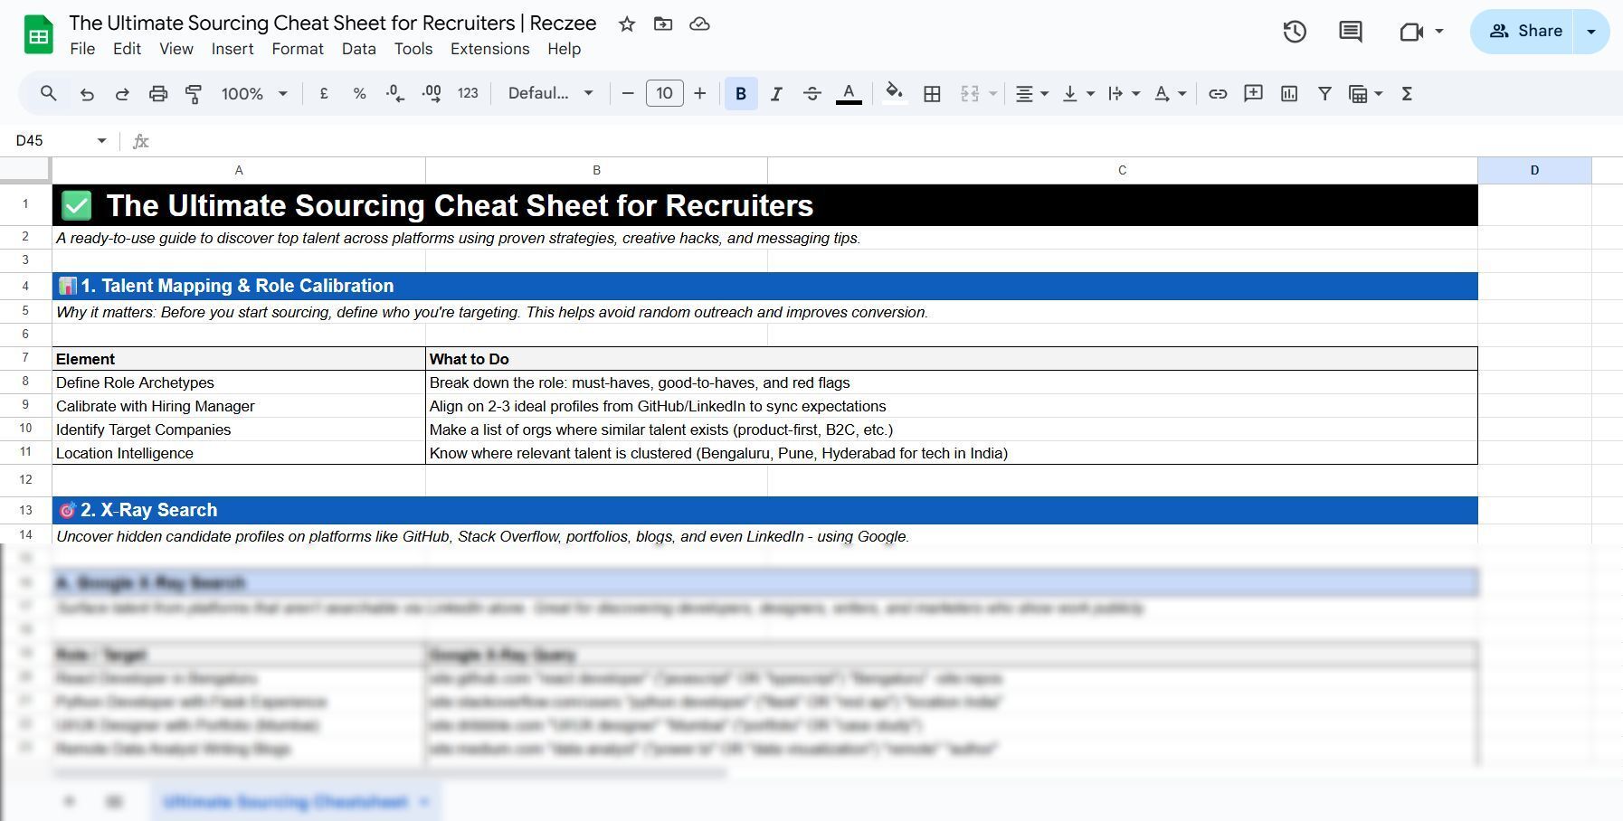Decrease decimal places

[x=395, y=93]
